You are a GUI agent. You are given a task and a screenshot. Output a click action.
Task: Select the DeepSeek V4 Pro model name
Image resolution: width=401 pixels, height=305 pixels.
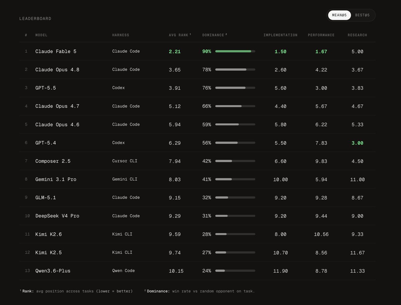(57, 216)
